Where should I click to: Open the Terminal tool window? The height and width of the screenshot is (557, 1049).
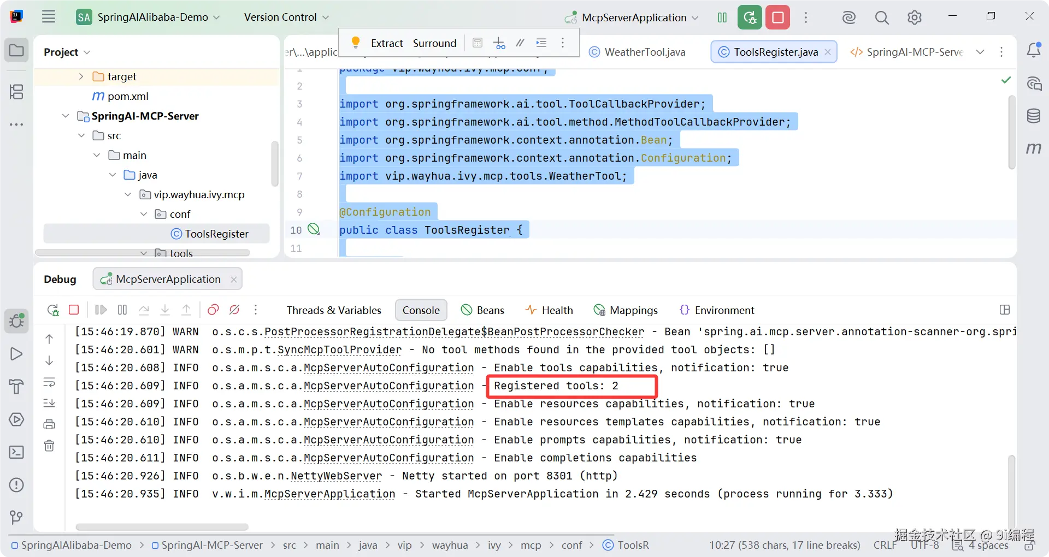click(16, 452)
